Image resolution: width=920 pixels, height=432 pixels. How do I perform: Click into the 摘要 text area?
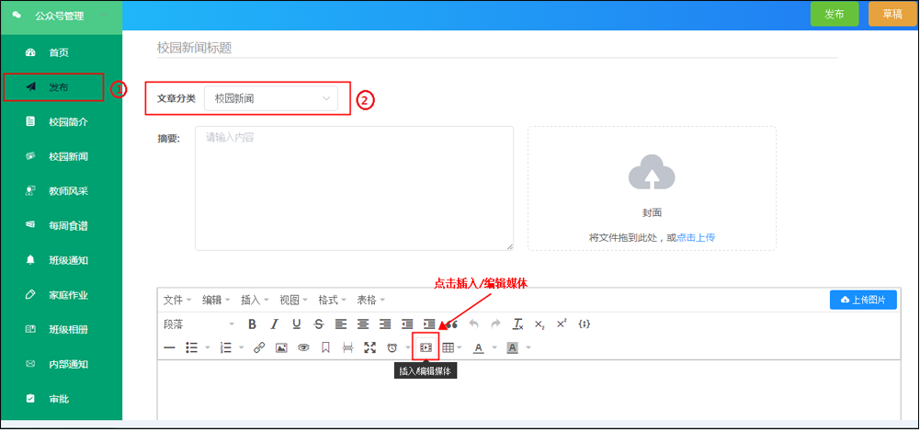355,188
